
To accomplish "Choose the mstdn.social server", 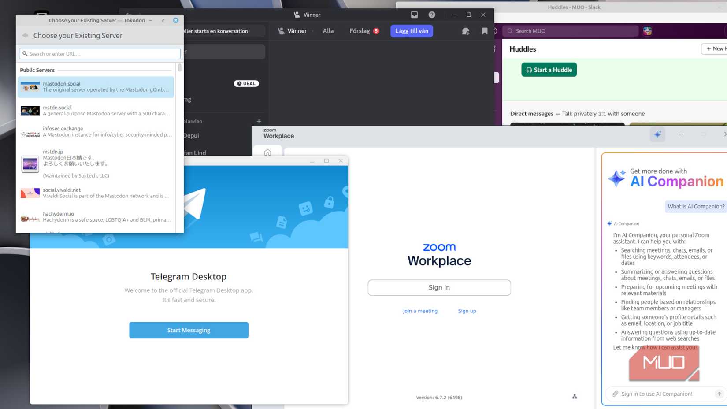I will point(96,110).
